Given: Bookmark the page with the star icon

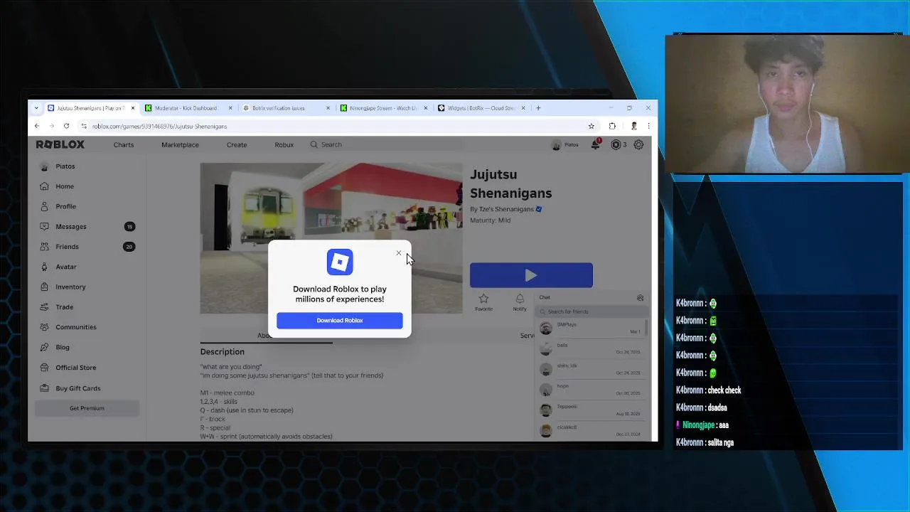Looking at the screenshot, I should pyautogui.click(x=591, y=126).
